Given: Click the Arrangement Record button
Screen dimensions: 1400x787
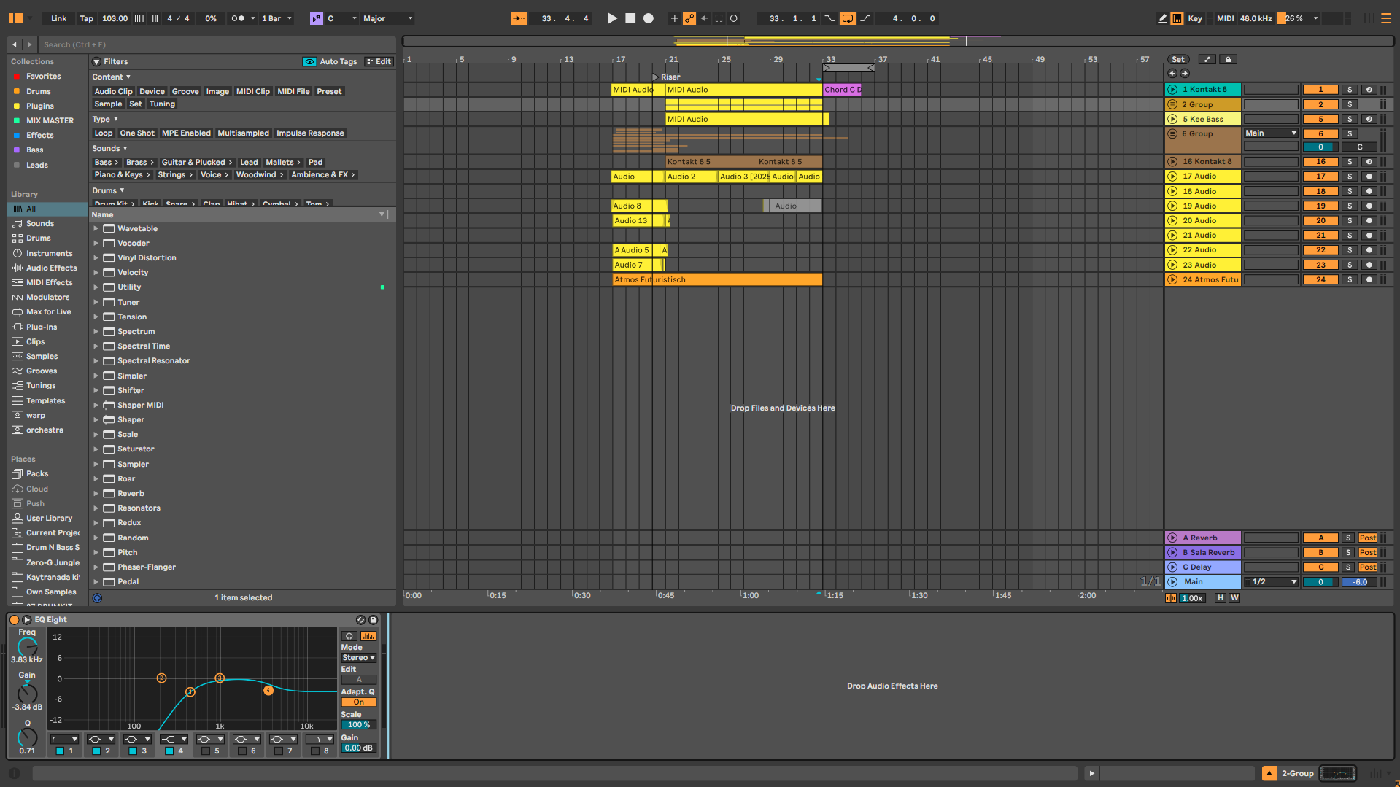Looking at the screenshot, I should tap(648, 18).
